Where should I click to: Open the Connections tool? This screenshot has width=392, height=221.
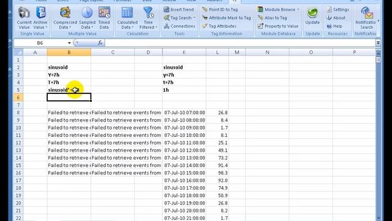tap(179, 26)
